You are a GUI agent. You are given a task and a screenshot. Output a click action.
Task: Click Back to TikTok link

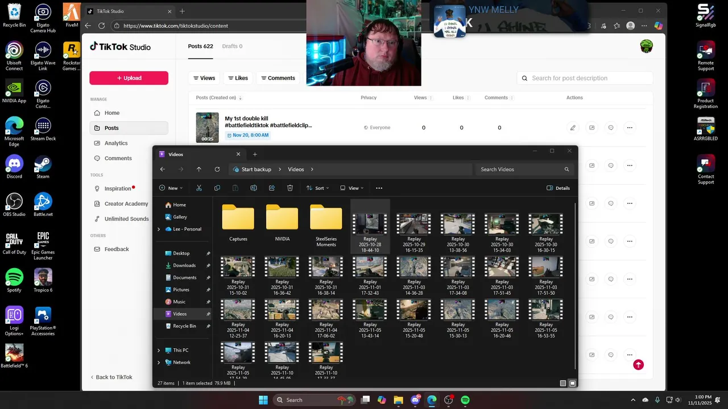(x=111, y=377)
